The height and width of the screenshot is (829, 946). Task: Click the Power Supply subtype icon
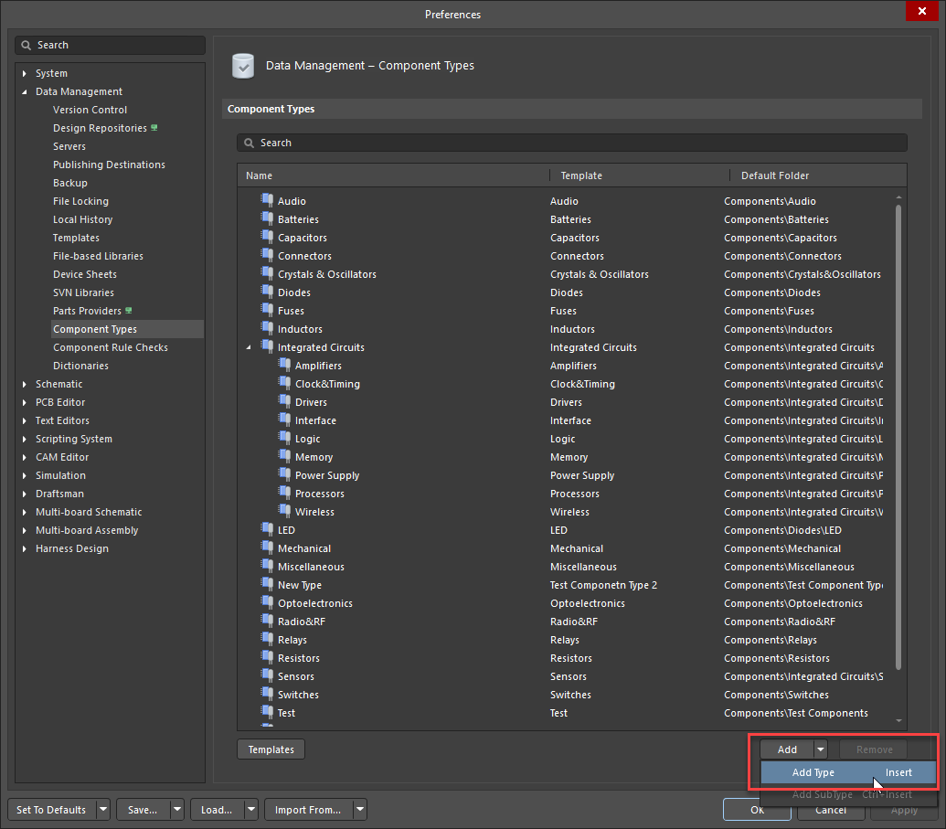click(285, 474)
